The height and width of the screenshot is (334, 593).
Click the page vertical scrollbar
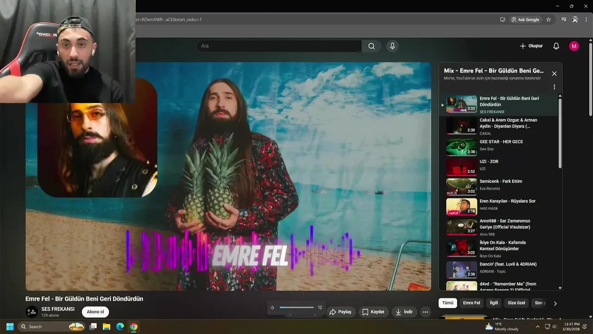point(590,79)
